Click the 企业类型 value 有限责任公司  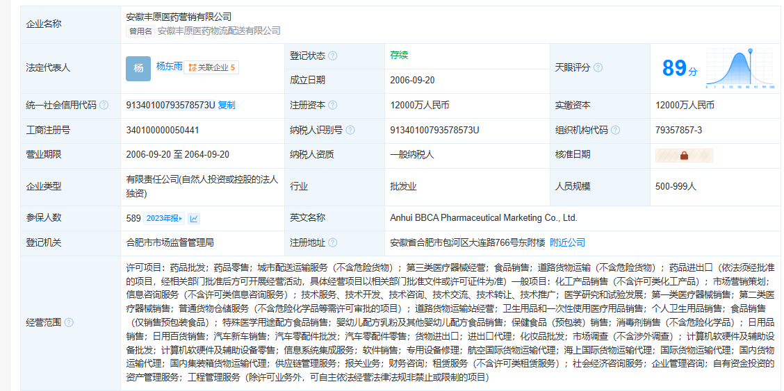[202, 185]
